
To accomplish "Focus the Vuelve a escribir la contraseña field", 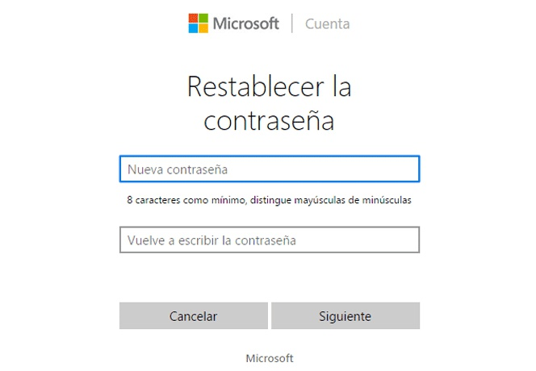I will click(x=269, y=240).
